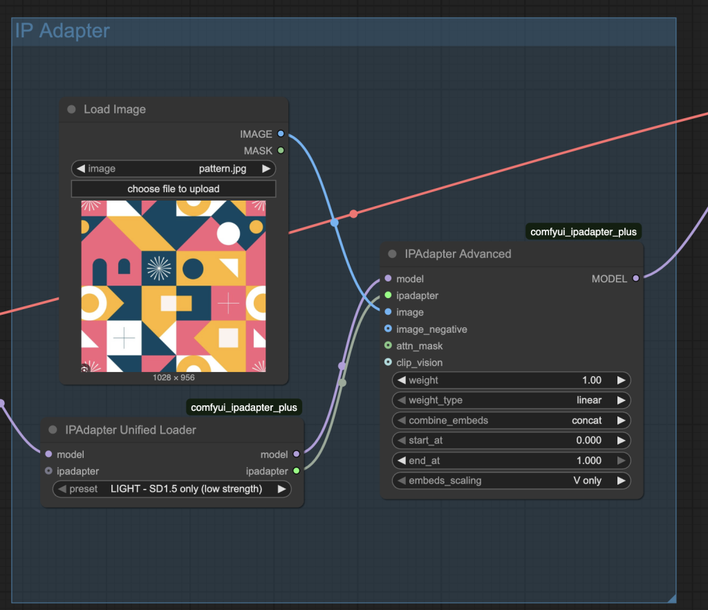Screen dimensions: 708x610
Task: Click the model output socket on Unified Loader
Action: (x=296, y=454)
